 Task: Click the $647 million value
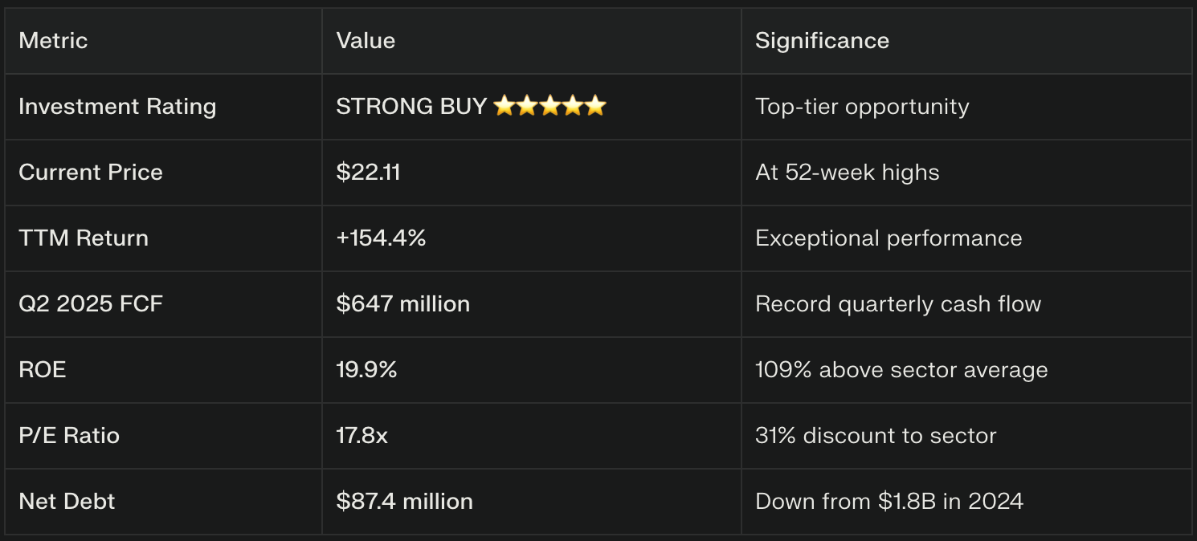pos(402,304)
